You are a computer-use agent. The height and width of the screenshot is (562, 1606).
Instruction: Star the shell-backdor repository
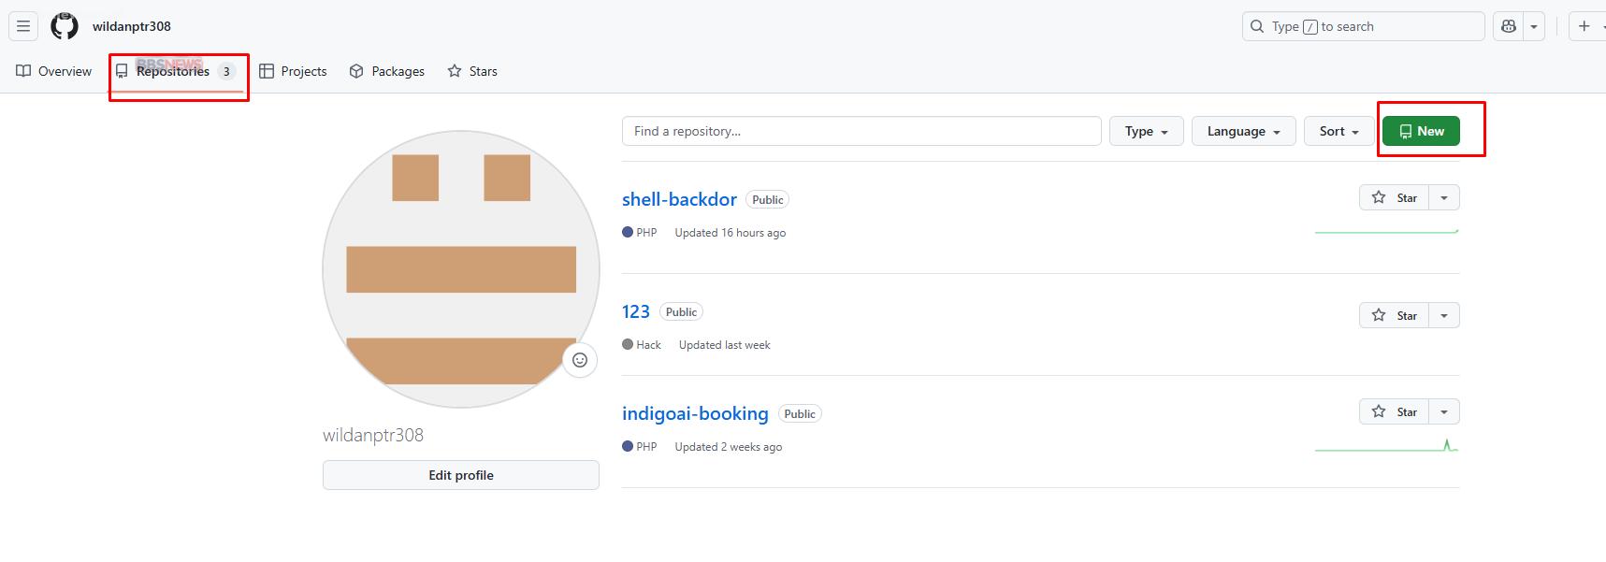(x=1394, y=197)
